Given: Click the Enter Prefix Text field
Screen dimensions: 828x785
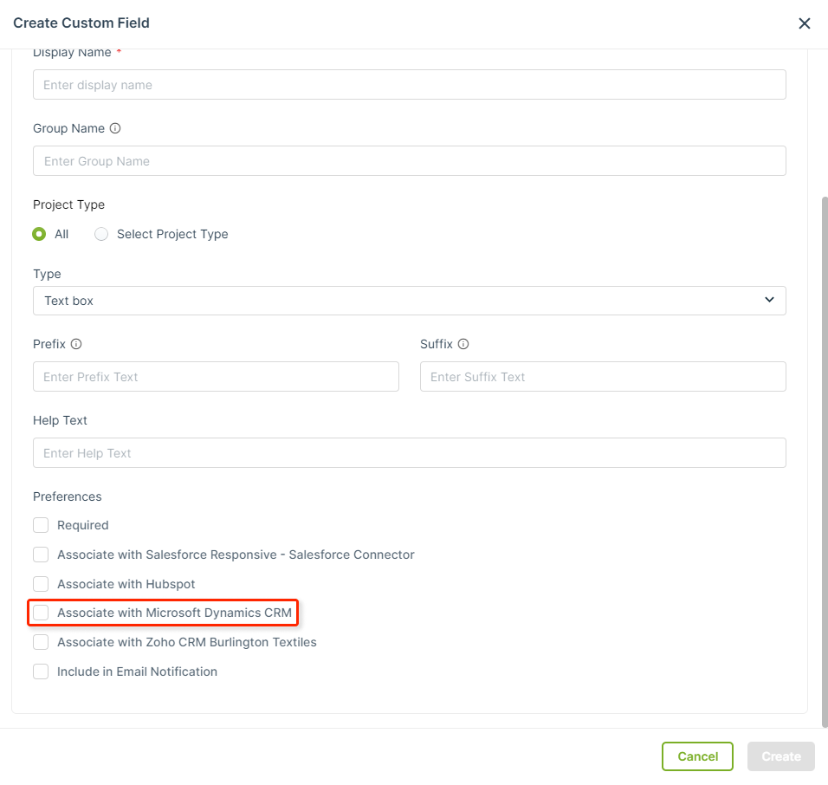Looking at the screenshot, I should click(x=216, y=376).
